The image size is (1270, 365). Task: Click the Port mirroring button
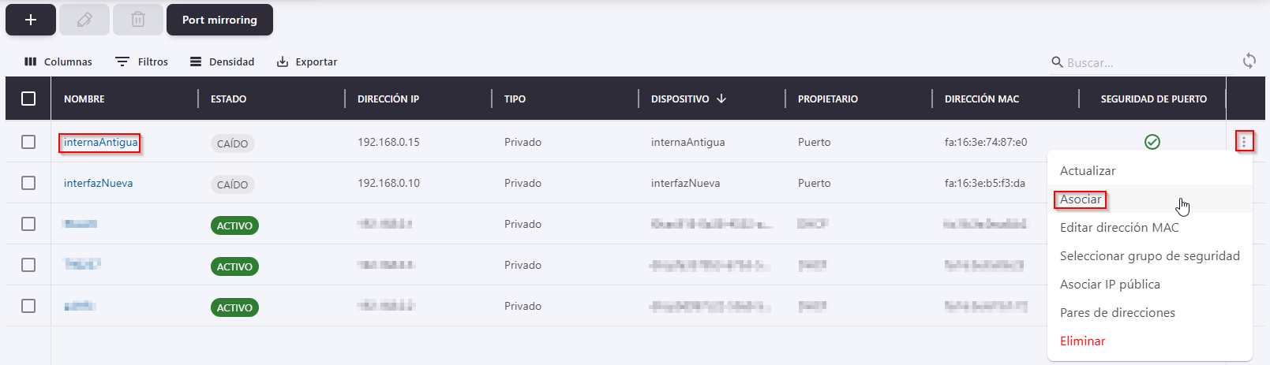(219, 20)
